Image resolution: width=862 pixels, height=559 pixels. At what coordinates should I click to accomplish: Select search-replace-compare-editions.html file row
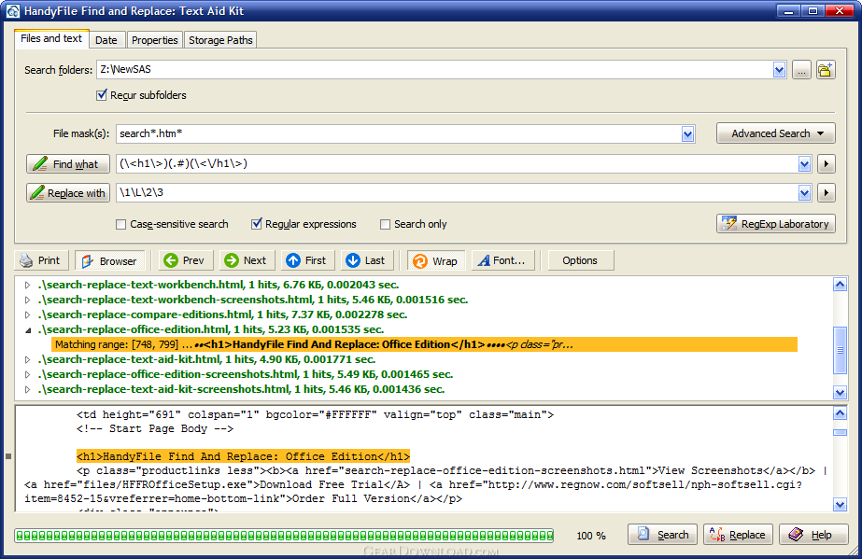click(222, 314)
